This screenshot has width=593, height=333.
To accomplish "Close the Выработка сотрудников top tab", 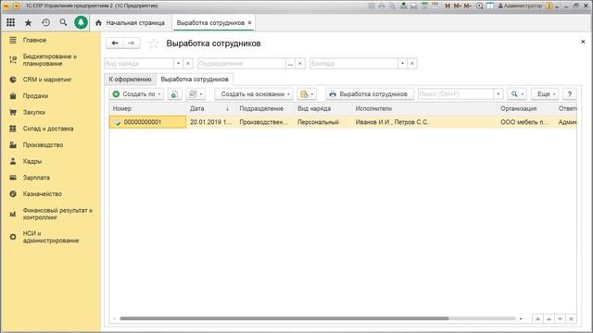I will (x=249, y=22).
